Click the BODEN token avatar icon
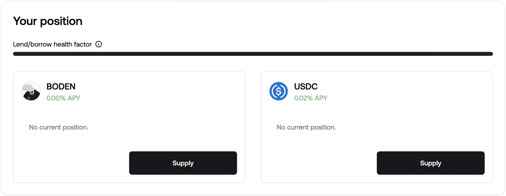 click(x=31, y=91)
